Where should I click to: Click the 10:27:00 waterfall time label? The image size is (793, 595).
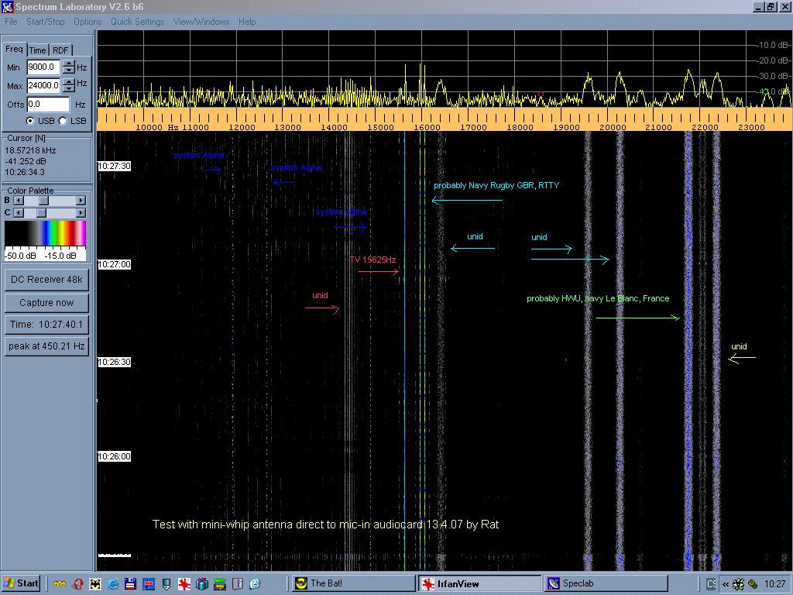pos(115,264)
